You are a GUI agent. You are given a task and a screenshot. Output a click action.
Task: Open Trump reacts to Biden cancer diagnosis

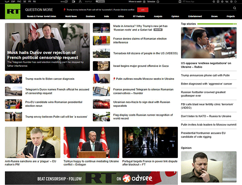pos(50,79)
